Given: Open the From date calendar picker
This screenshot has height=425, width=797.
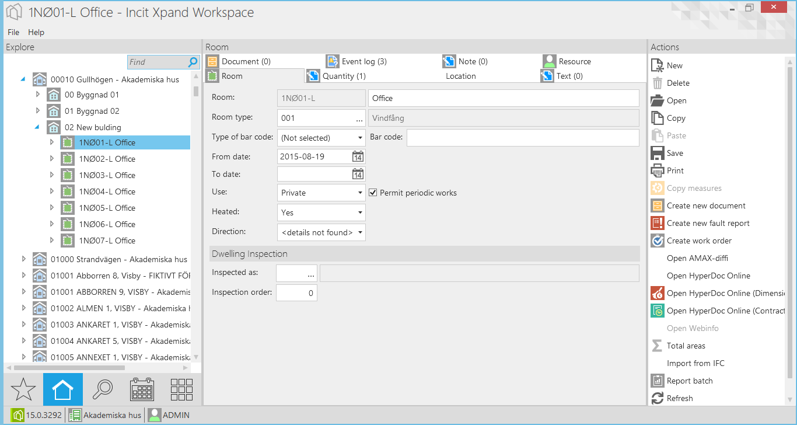Looking at the screenshot, I should (358, 156).
